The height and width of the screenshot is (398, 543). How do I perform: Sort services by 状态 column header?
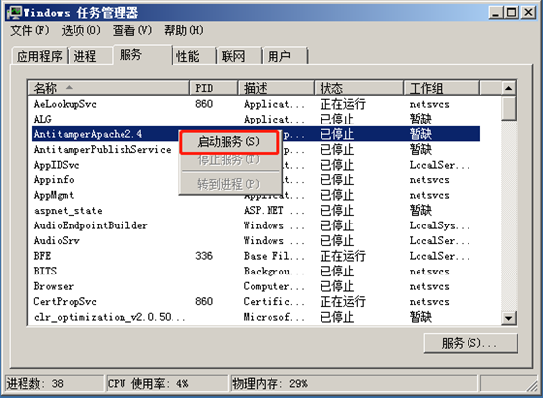[x=359, y=88]
